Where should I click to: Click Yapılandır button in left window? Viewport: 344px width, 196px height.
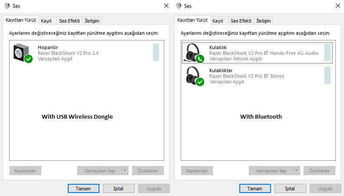(25, 170)
